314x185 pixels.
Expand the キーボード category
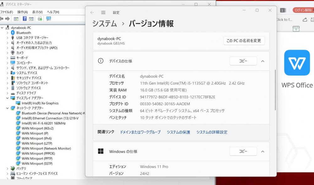[8, 58]
